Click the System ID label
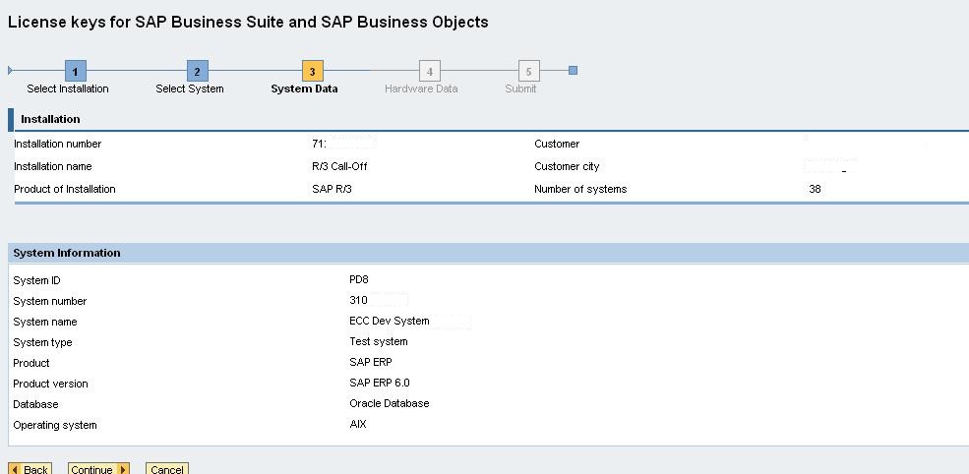Screen dimensions: 969x474 (36, 280)
